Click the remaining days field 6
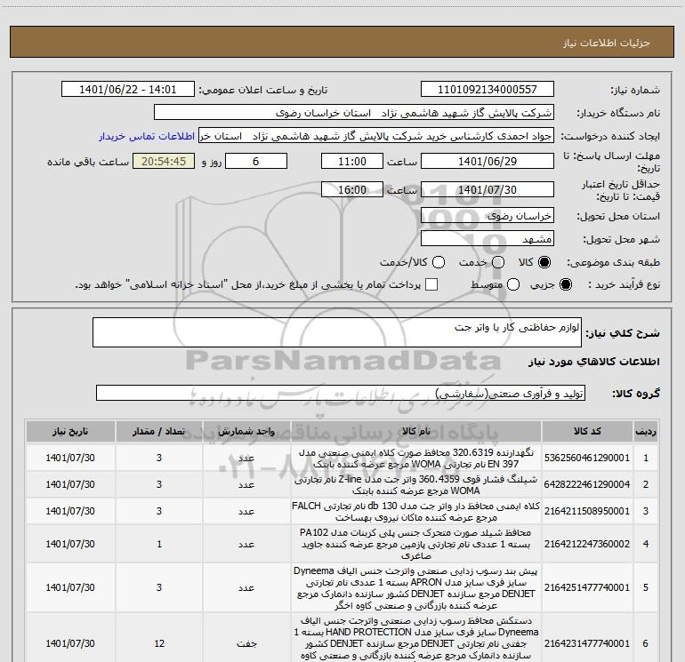Image resolution: width=685 pixels, height=662 pixels. point(256,161)
